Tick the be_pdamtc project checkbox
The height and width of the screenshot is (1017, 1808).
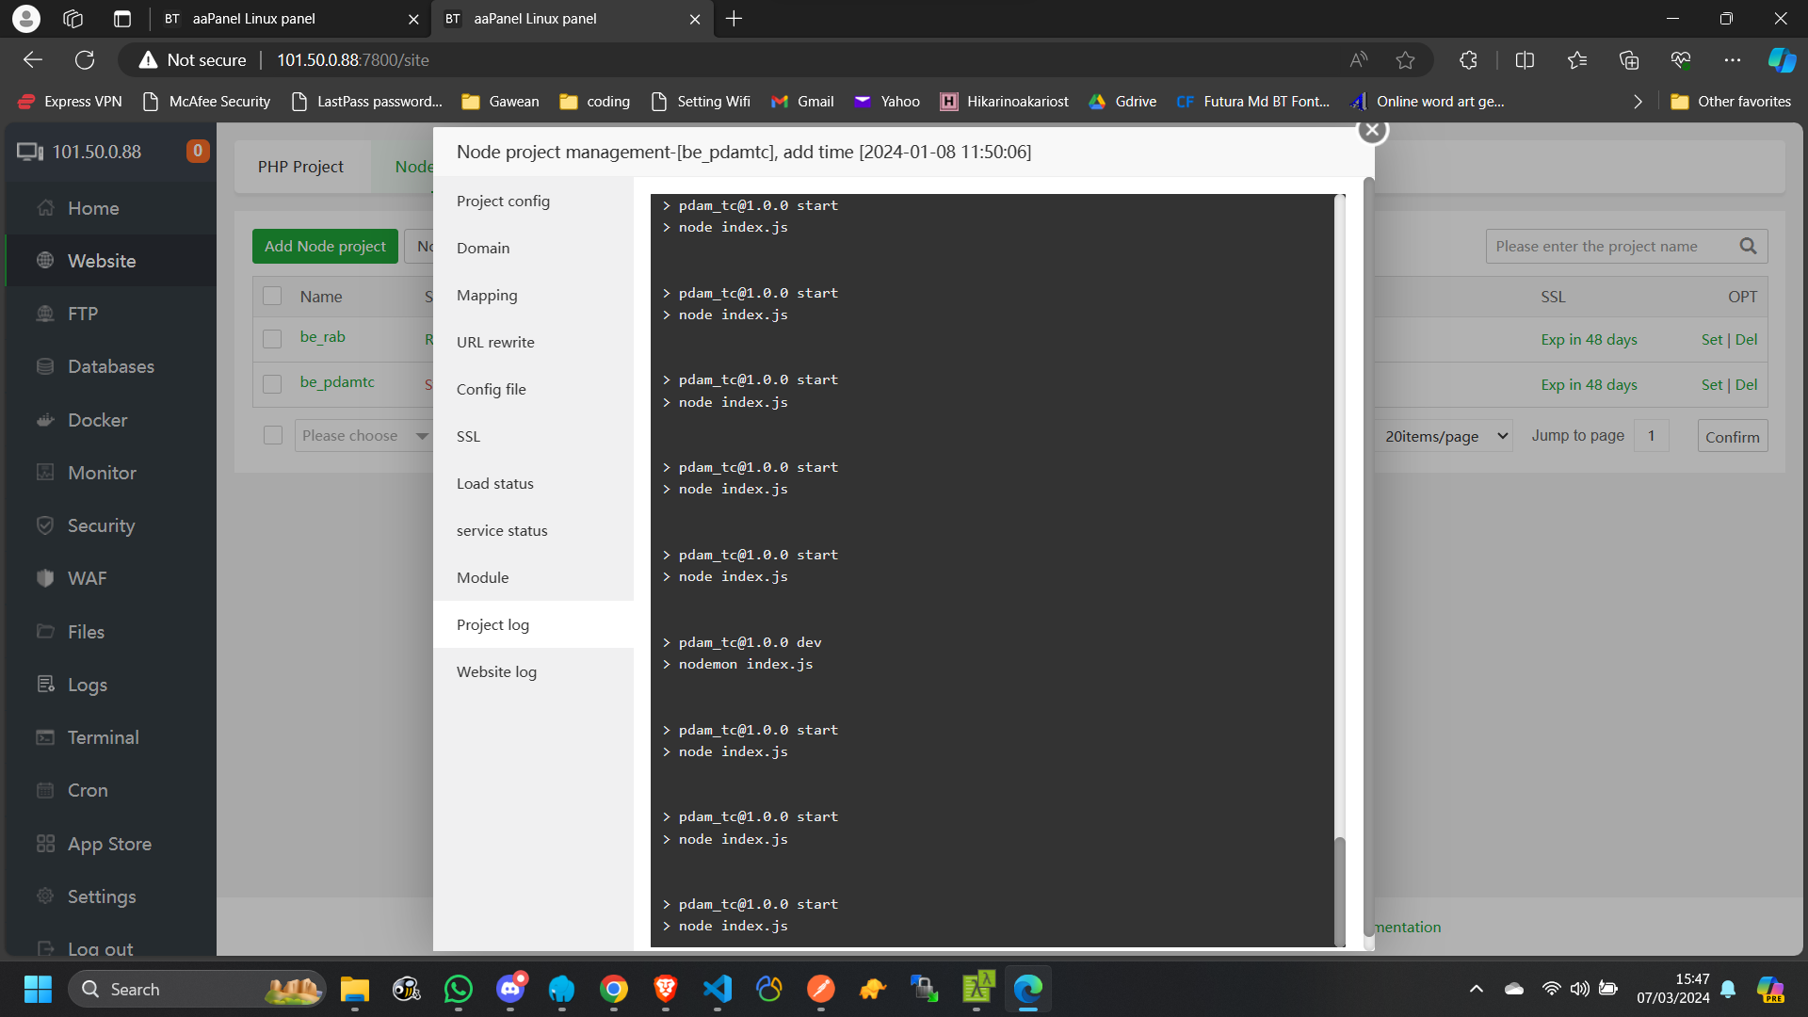272,383
